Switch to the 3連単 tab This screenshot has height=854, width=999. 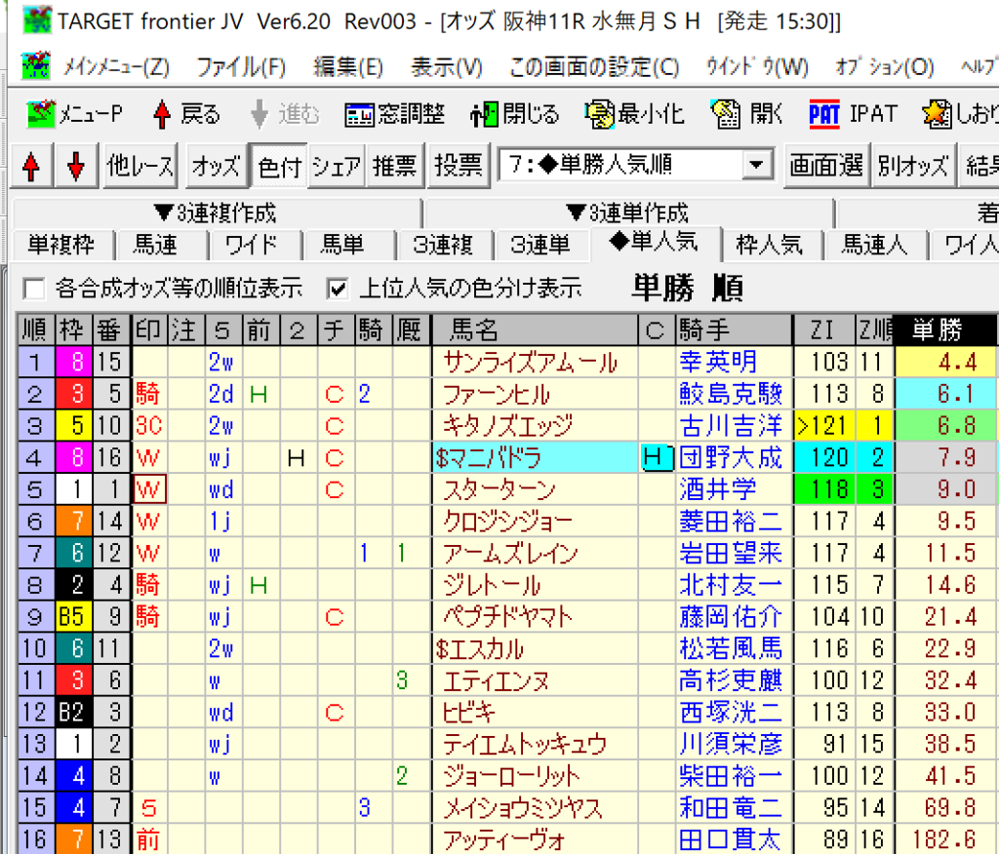pyautogui.click(x=539, y=245)
